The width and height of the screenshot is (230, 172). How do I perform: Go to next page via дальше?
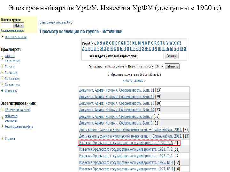click(x=140, y=81)
